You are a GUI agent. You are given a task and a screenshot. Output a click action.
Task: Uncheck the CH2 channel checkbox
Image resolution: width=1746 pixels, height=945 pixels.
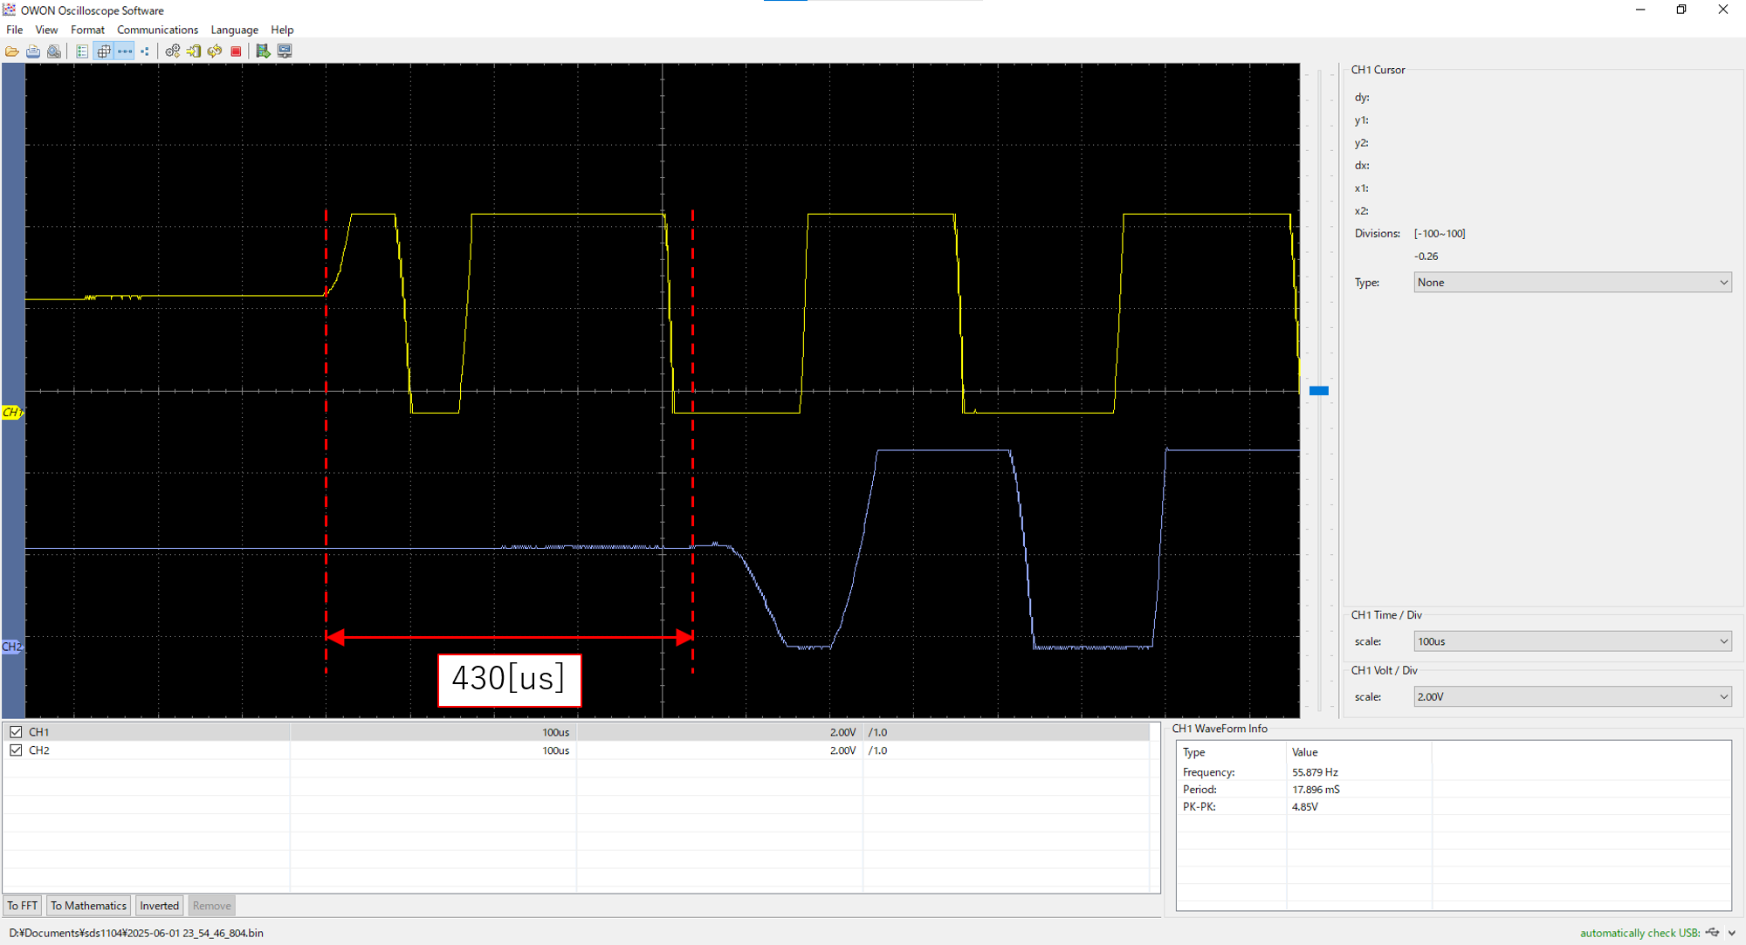point(16,750)
